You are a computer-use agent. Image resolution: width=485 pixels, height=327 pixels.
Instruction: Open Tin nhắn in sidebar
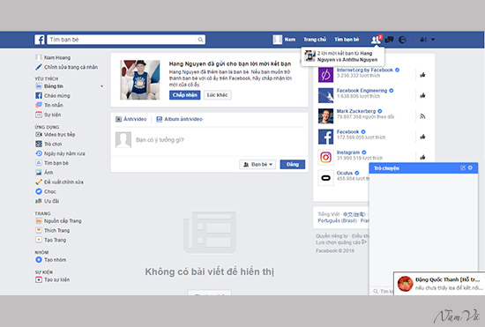point(49,105)
